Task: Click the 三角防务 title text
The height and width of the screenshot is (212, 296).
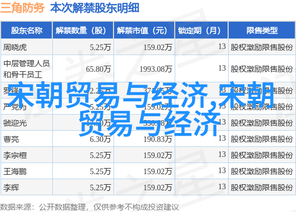Action: coord(22,8)
